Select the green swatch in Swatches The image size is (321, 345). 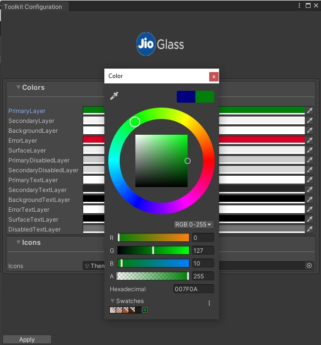145,310
